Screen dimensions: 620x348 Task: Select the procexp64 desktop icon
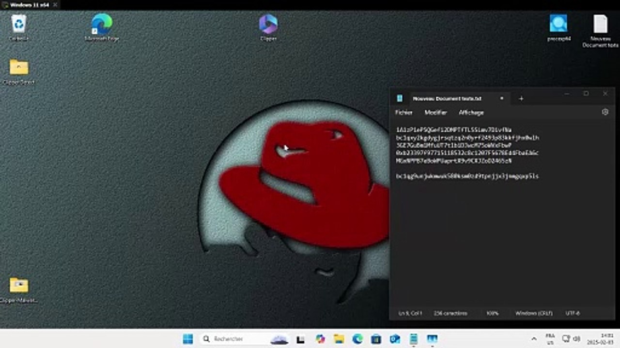(558, 28)
